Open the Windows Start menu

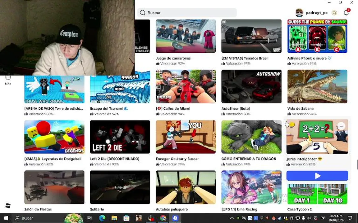point(6,218)
